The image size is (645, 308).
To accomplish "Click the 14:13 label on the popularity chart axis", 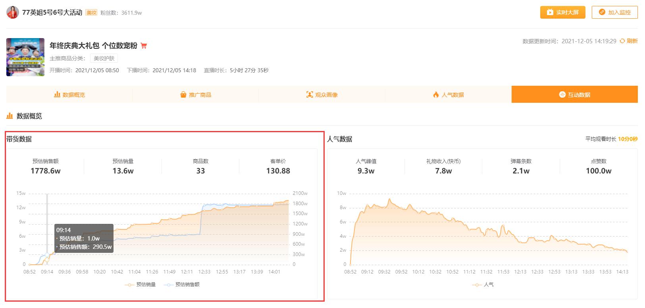I will (x=622, y=272).
